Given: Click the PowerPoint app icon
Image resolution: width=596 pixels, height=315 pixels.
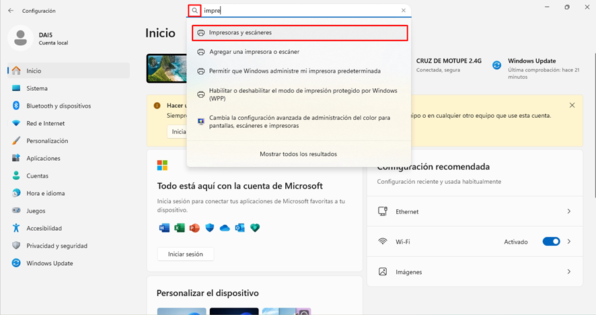Looking at the screenshot, I should [194, 228].
